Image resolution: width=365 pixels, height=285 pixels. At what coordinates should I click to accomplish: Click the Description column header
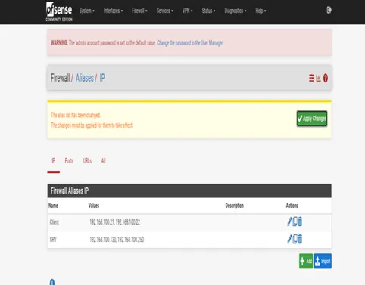click(235, 206)
